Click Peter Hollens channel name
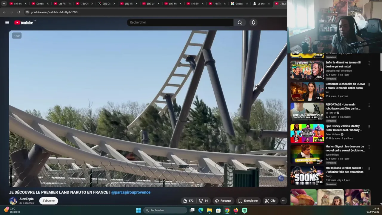 tap(333, 134)
